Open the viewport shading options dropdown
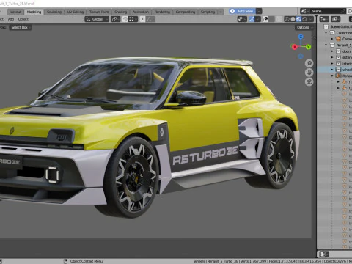Image resolution: width=352 pixels, height=264 pixels. (311, 19)
